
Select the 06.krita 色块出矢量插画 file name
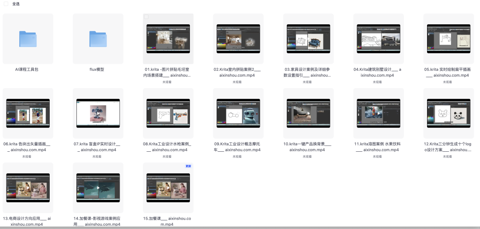[28, 147]
